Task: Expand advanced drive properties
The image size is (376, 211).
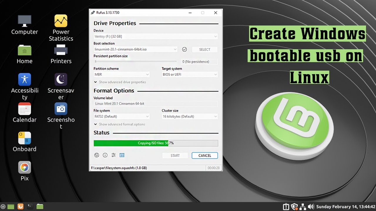Action: pyautogui.click(x=120, y=82)
